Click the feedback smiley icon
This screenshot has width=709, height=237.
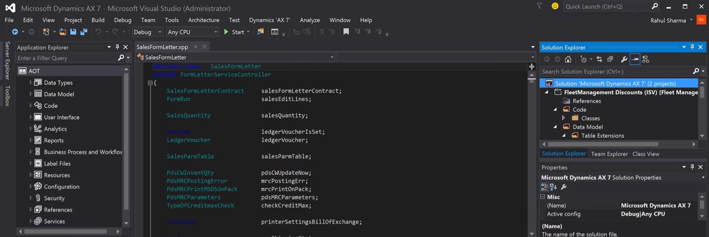555,6
